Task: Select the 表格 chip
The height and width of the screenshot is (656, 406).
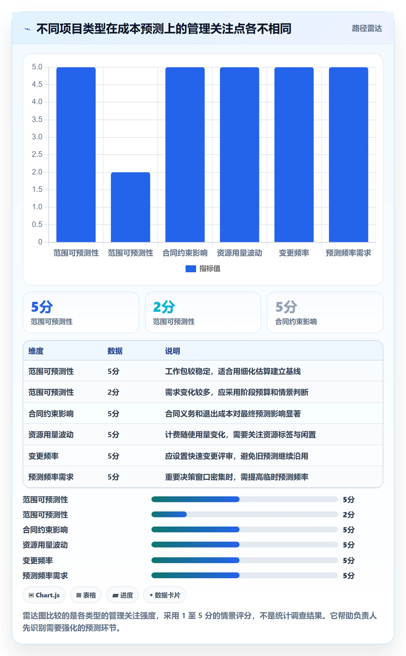Action: 86,595
